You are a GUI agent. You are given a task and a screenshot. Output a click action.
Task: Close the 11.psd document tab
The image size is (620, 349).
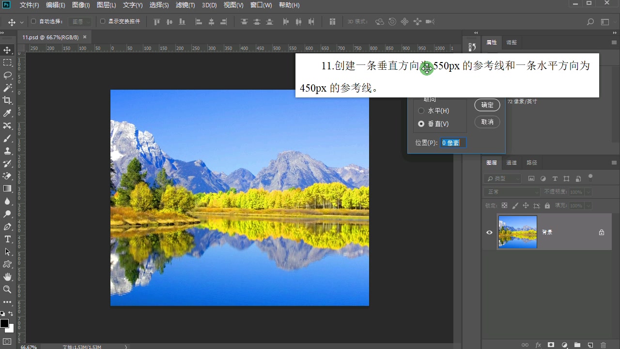[85, 37]
